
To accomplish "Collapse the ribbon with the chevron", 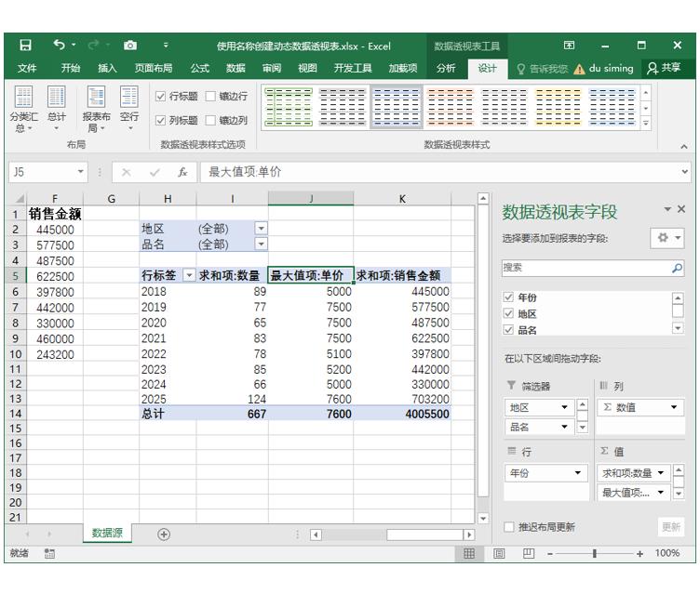I will pos(683,146).
